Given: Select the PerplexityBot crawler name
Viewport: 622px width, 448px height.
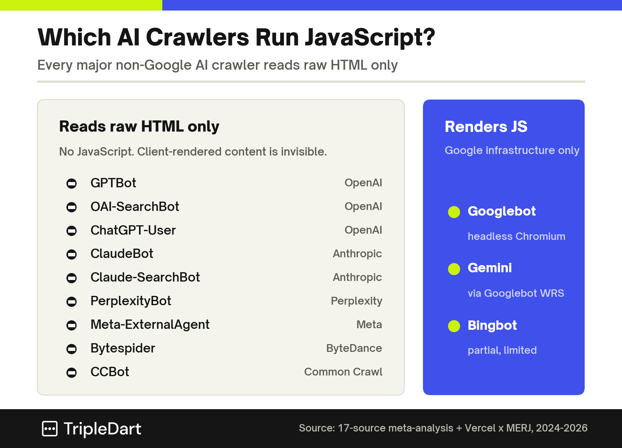Looking at the screenshot, I should tap(131, 301).
